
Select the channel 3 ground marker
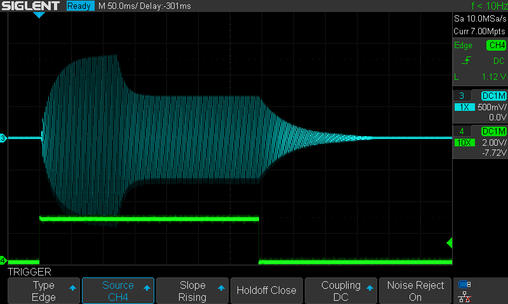coord(3,138)
